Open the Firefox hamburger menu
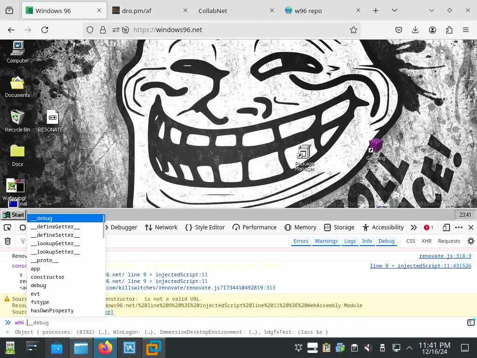This screenshot has width=477, height=358. click(466, 30)
